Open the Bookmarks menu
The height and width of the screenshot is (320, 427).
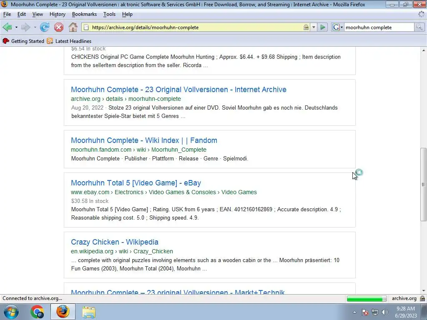(x=84, y=14)
